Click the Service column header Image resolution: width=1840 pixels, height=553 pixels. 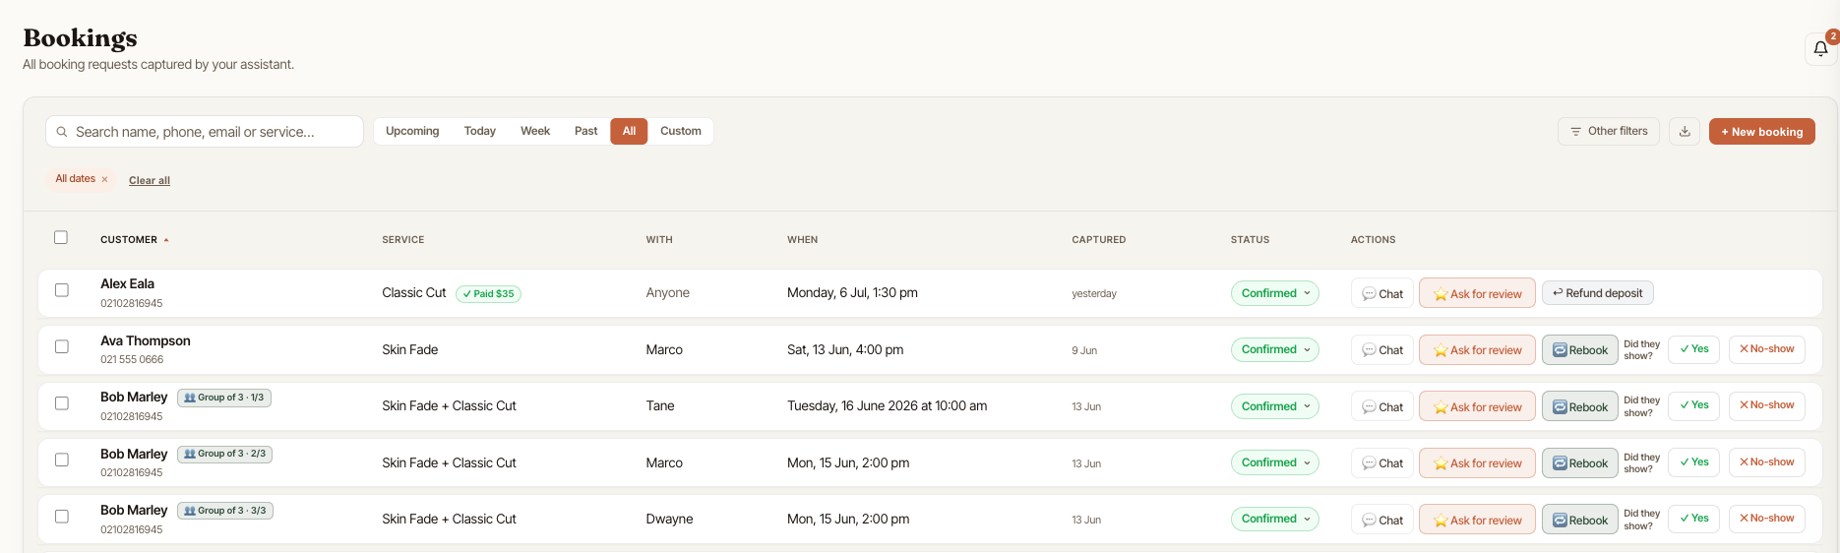403,240
